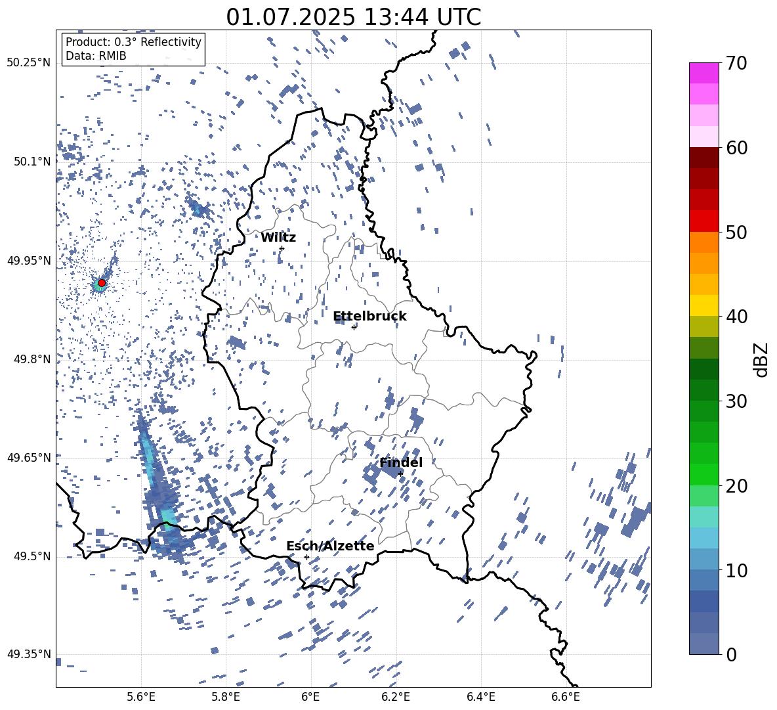Click the Wiltz location cross marker
The image size is (777, 710).
pos(282,248)
